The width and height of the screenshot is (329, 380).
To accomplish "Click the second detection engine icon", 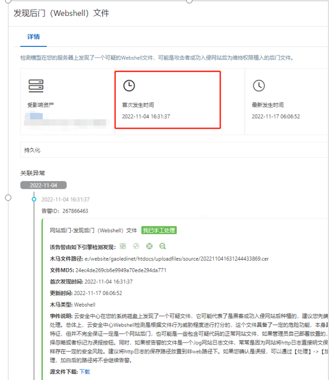I will (136, 246).
